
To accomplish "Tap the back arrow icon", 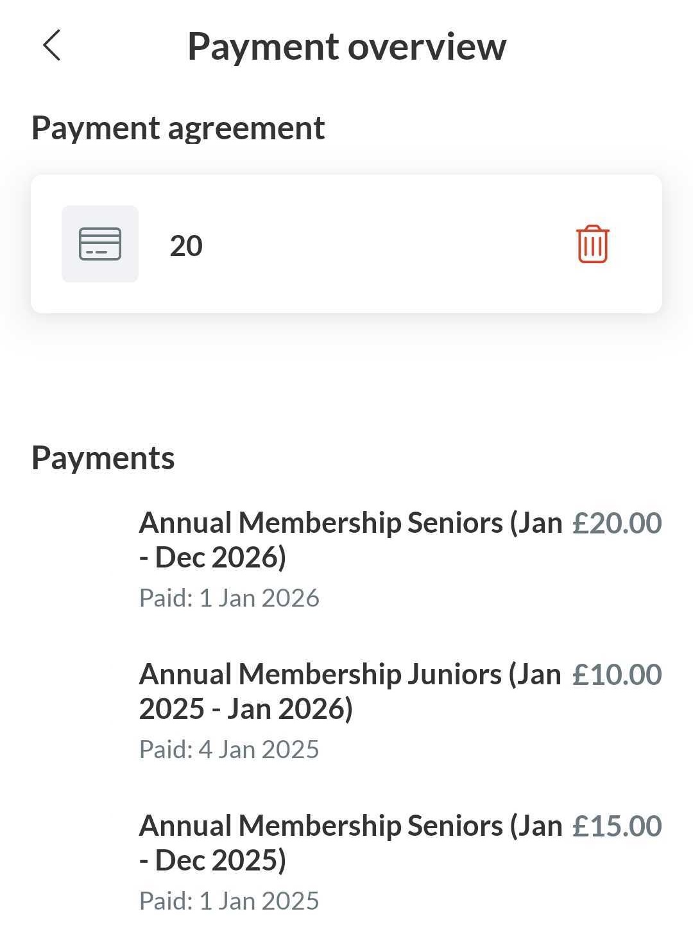I will tap(52, 46).
